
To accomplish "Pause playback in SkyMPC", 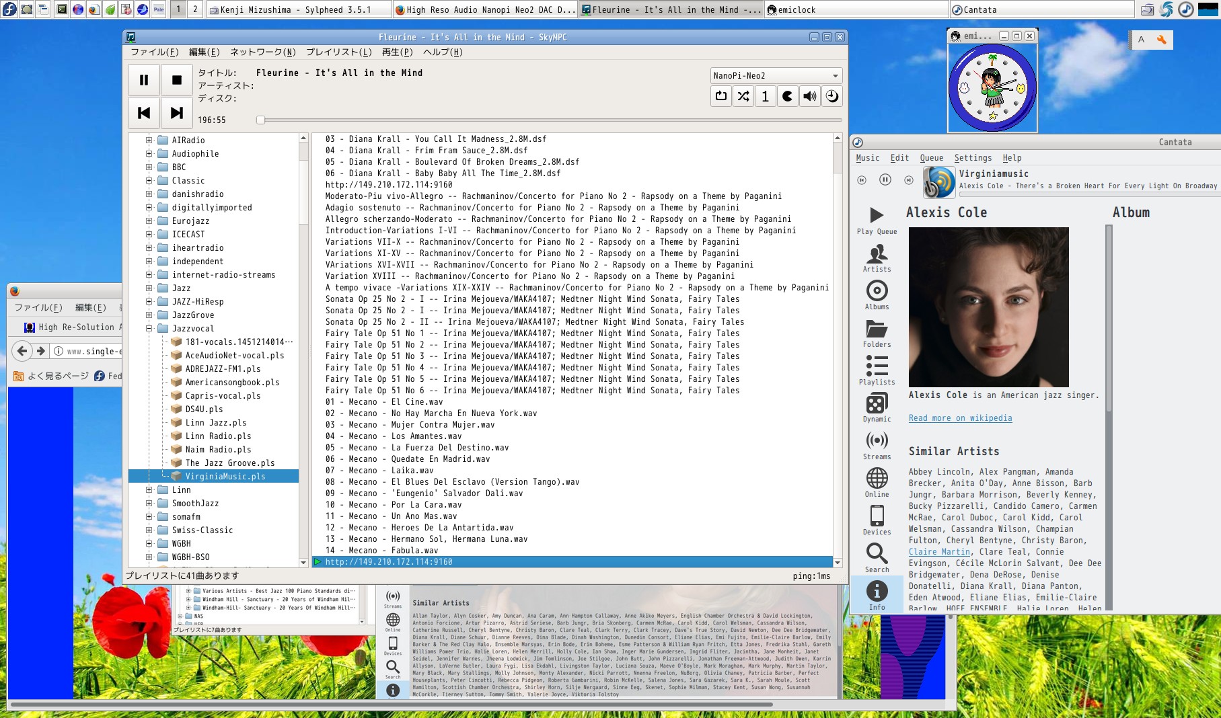I will [144, 80].
